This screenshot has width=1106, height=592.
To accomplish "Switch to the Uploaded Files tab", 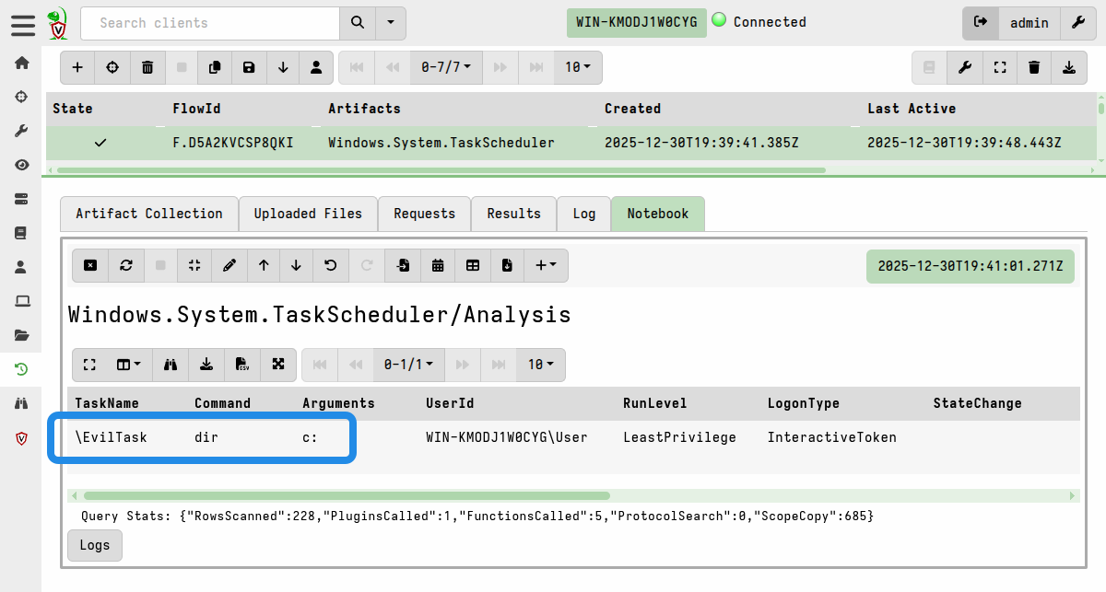I will click(x=308, y=214).
